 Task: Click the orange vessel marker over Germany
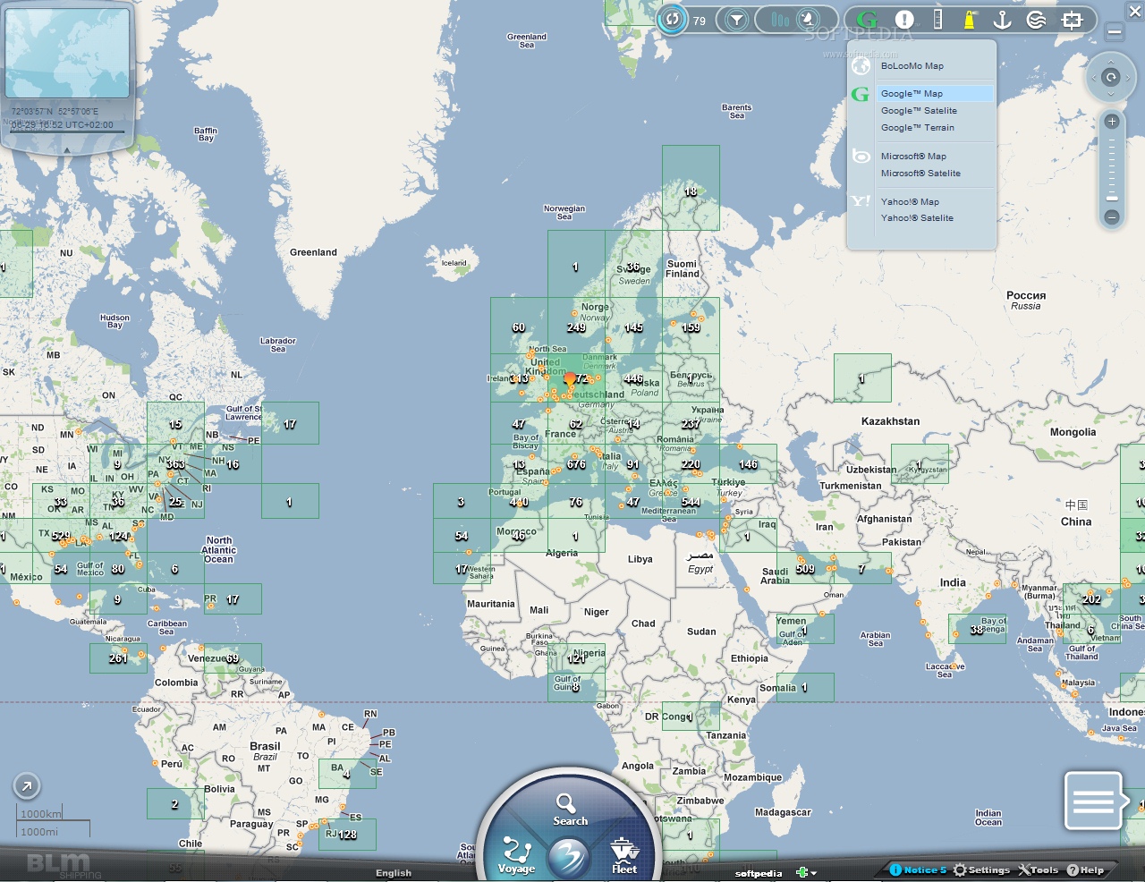pyautogui.click(x=570, y=380)
